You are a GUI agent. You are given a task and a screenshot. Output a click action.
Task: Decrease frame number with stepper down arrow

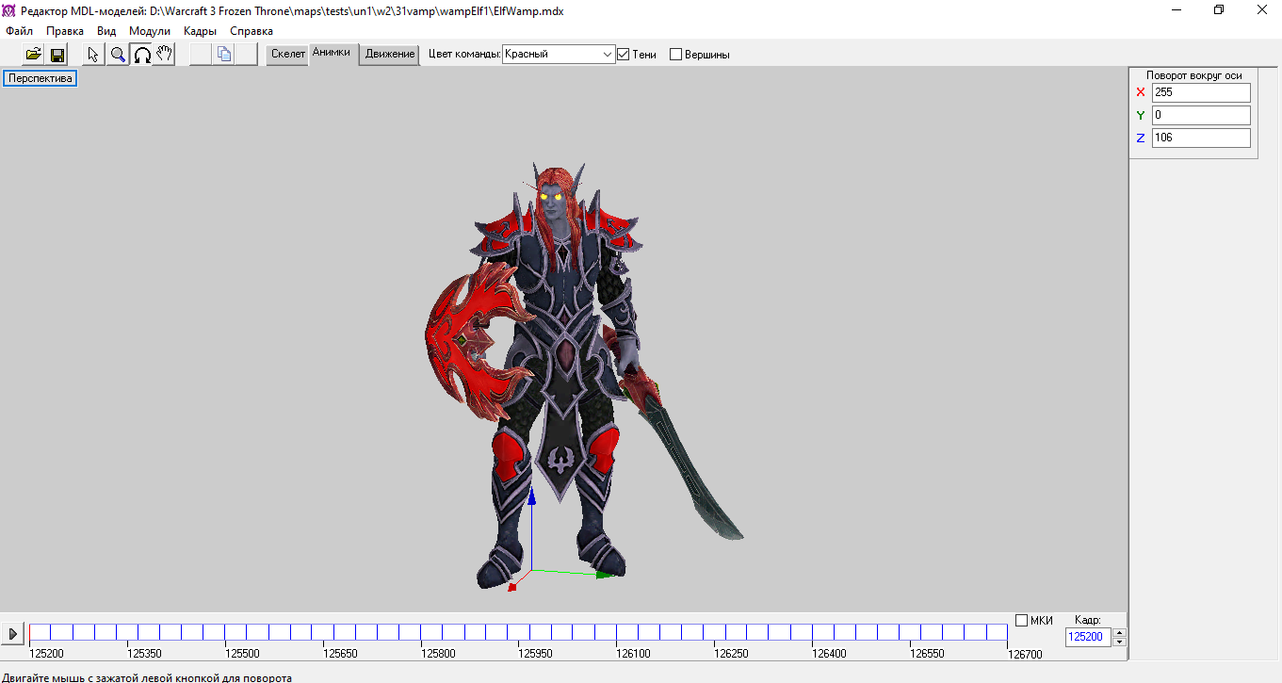tap(1119, 642)
